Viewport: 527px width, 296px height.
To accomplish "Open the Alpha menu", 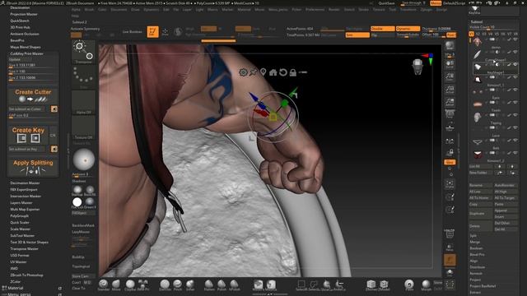I will coord(76,9).
